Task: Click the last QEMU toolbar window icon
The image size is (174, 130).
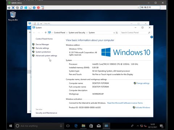Action: point(42,8)
